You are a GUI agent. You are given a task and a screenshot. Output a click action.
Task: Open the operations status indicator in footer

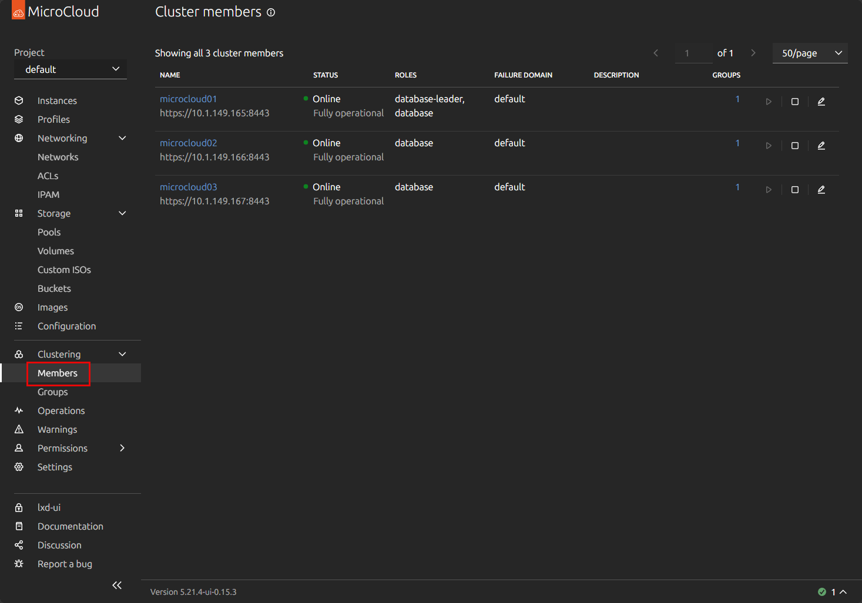(x=832, y=592)
